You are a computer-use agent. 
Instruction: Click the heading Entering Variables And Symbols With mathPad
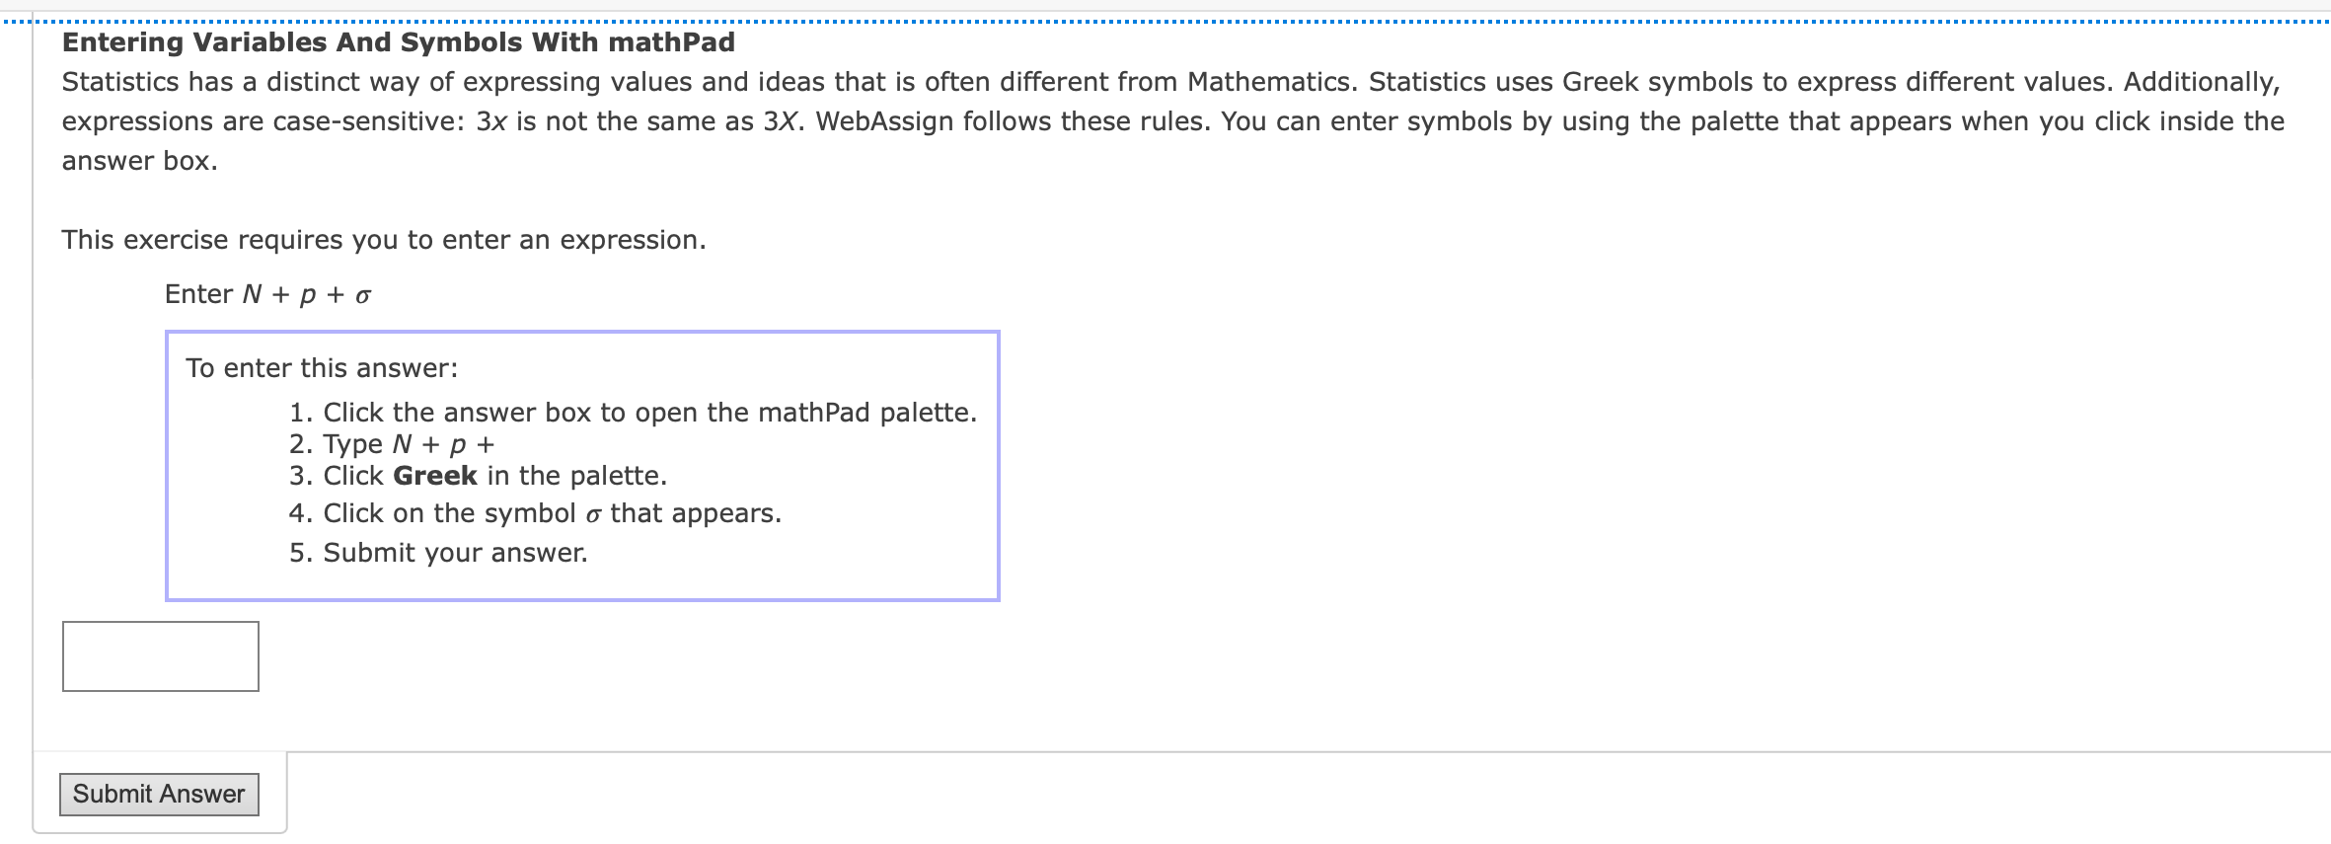(398, 41)
